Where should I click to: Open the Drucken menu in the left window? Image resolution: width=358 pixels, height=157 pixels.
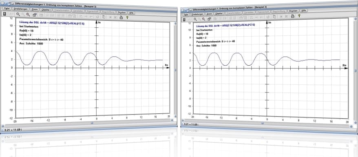coord(122,13)
